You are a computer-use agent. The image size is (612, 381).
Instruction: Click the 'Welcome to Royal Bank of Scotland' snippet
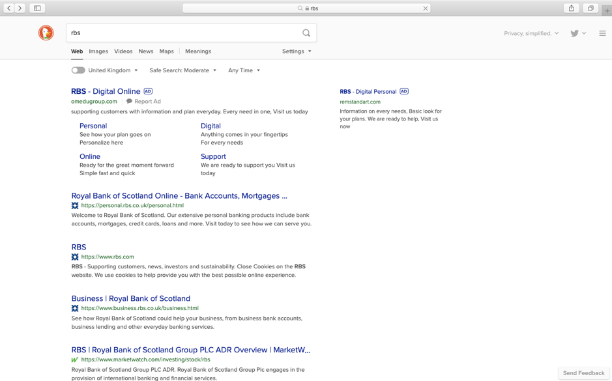191,219
